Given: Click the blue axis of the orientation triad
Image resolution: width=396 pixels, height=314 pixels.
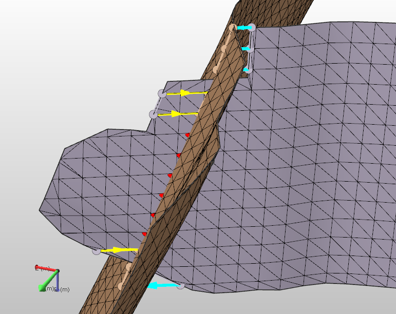Looking at the screenshot, I should [x=57, y=282].
